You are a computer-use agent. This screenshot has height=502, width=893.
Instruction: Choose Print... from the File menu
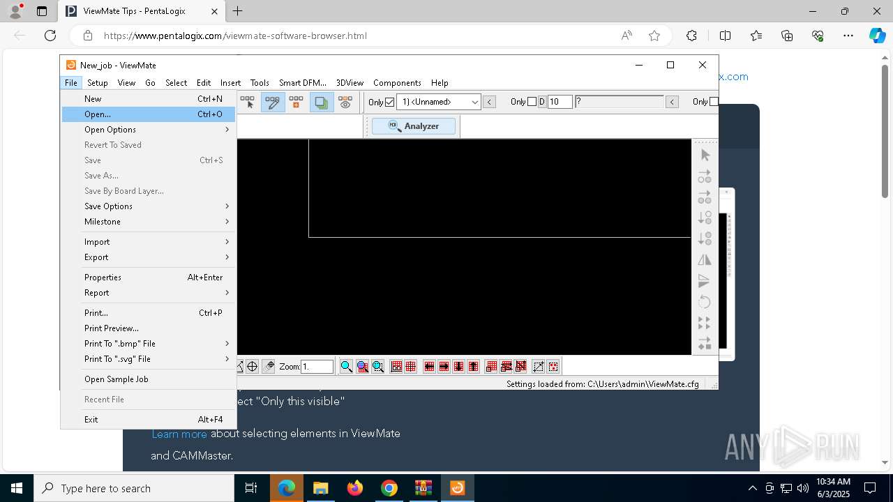pyautogui.click(x=149, y=313)
